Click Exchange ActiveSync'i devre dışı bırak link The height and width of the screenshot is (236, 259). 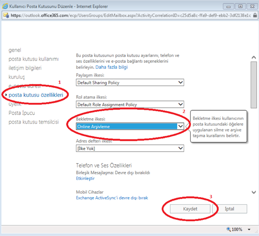click(112, 198)
